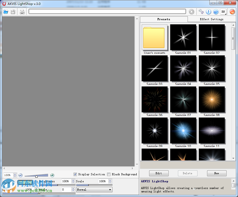This screenshot has width=238, height=197.
Task: Open preferences with the wrench icon
Action: pos(201,12)
